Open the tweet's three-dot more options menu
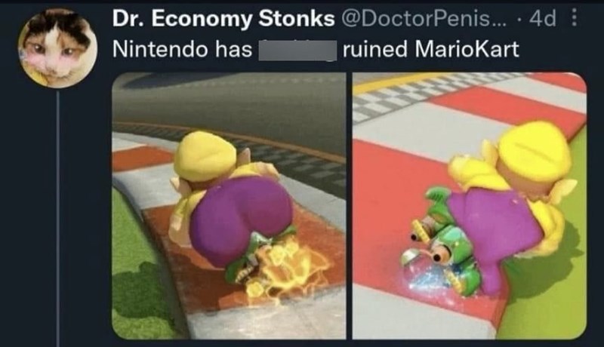 (575, 17)
